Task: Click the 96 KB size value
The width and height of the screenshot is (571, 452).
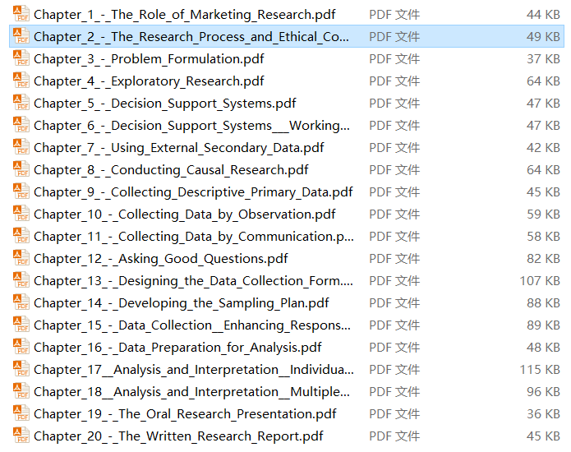Action: pos(543,392)
